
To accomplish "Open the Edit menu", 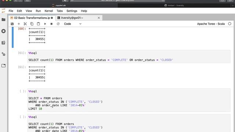I will coord(19,11).
